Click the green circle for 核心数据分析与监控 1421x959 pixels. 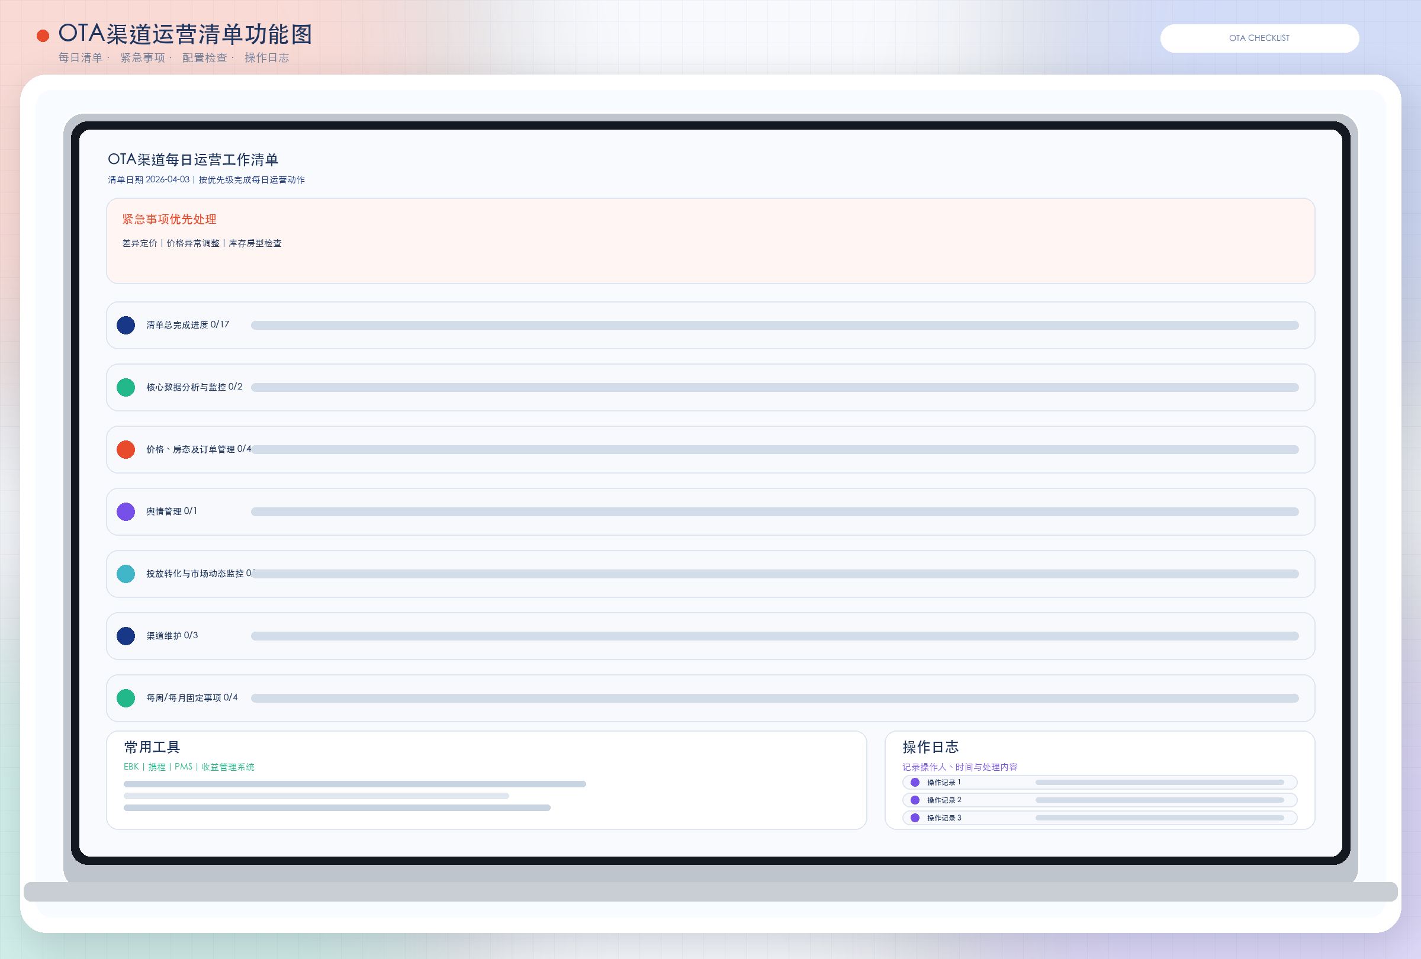(126, 388)
